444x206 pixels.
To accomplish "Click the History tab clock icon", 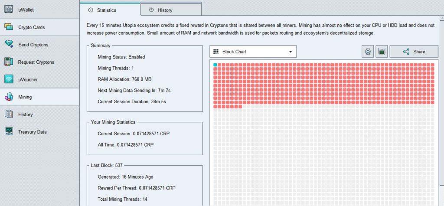I will click(x=151, y=10).
